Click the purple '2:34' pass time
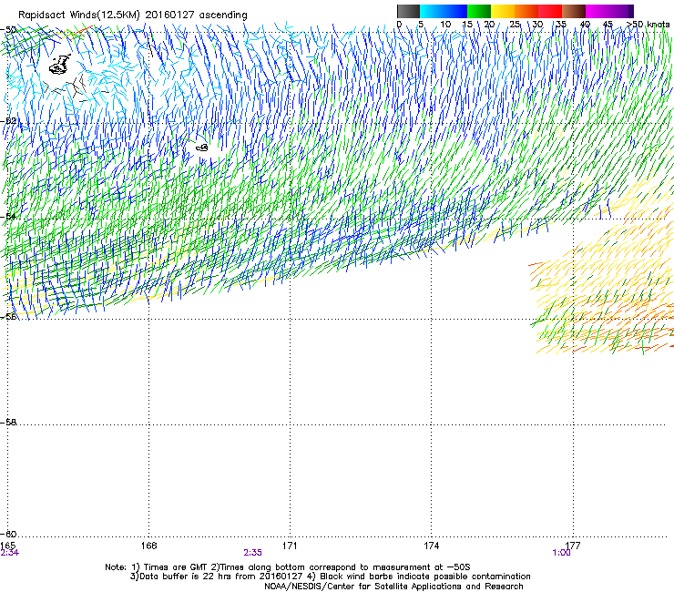The width and height of the screenshot is (674, 592). (9, 553)
